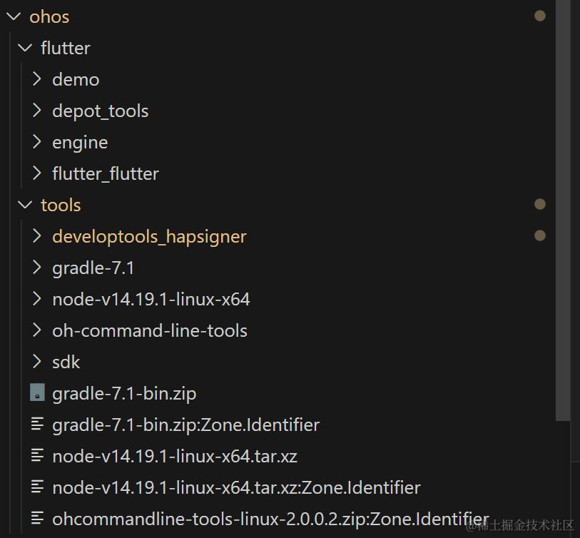Screen dimensions: 580x538
Task: Click file icon of node-v14.19.1-linux-x64.tar.xz
Action: [37, 456]
